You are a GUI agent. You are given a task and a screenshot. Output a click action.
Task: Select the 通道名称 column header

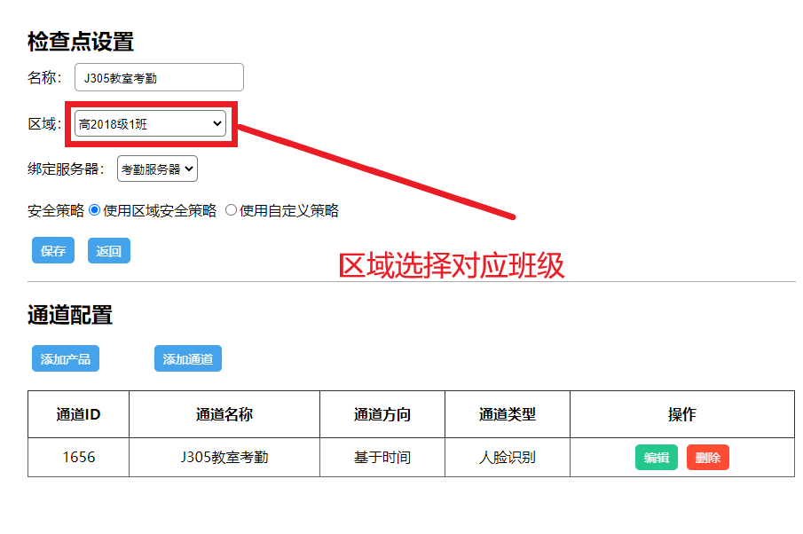click(224, 414)
